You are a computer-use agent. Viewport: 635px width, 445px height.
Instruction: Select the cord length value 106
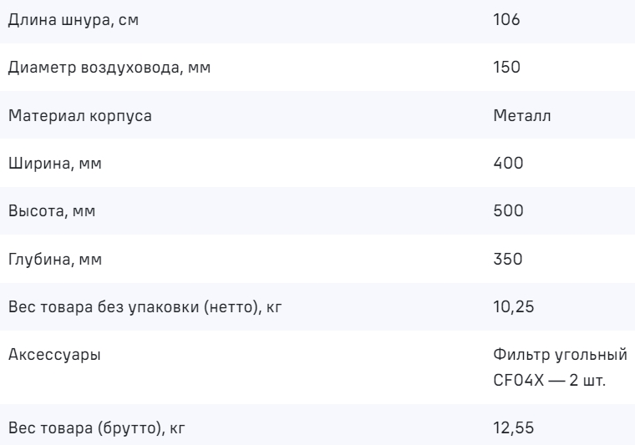click(507, 19)
